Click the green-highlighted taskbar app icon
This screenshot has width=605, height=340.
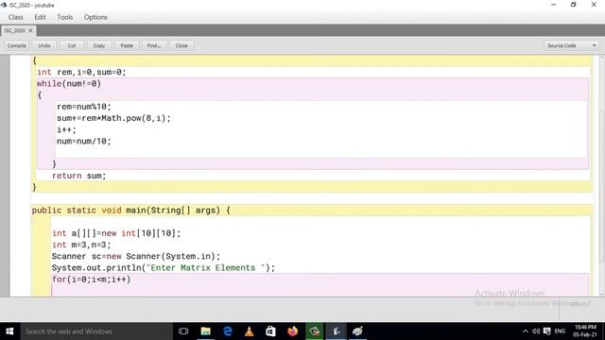pyautogui.click(x=315, y=331)
